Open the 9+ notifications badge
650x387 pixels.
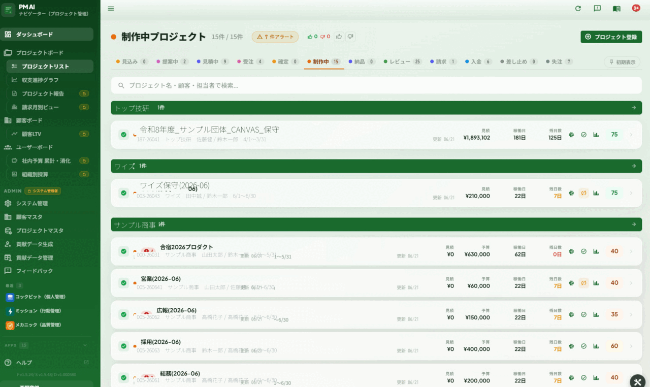636,8
